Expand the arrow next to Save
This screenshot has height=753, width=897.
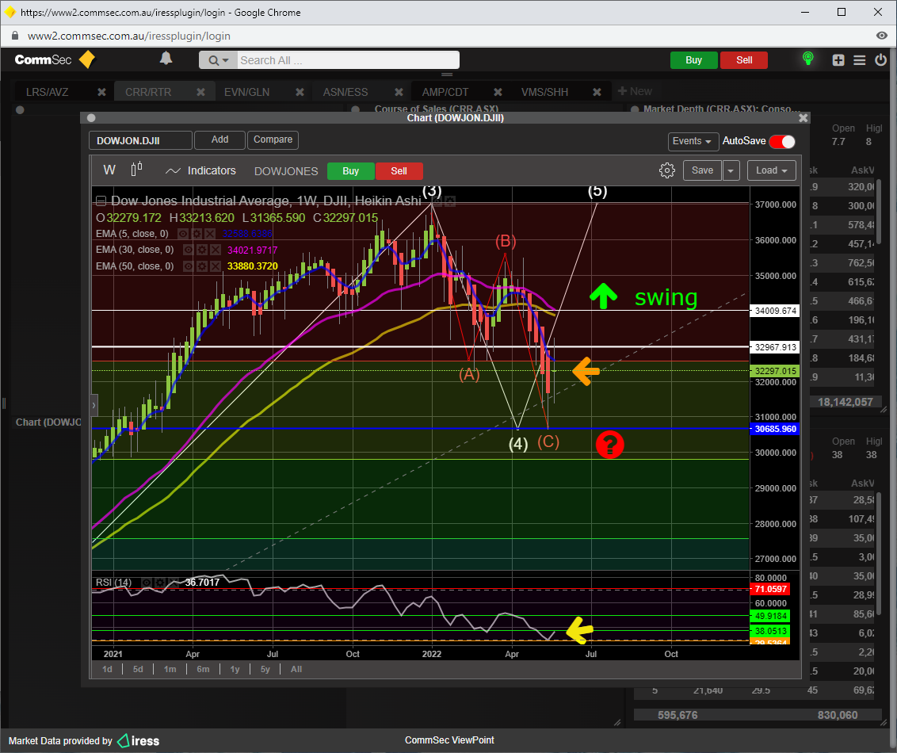click(x=731, y=170)
